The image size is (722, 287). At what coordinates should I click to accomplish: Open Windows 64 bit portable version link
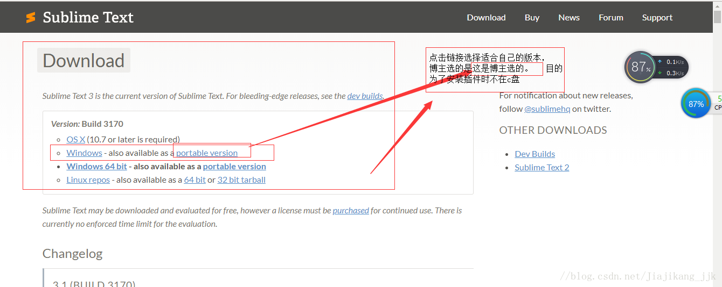coord(234,166)
